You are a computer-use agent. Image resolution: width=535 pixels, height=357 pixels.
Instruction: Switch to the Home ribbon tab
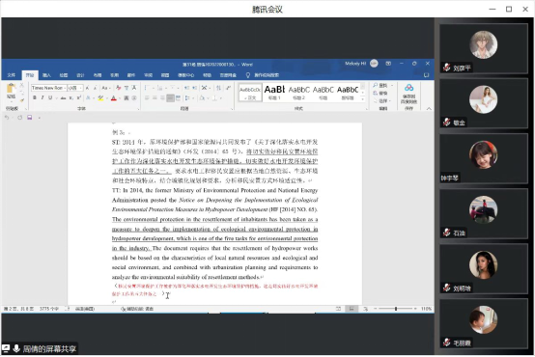pos(30,75)
